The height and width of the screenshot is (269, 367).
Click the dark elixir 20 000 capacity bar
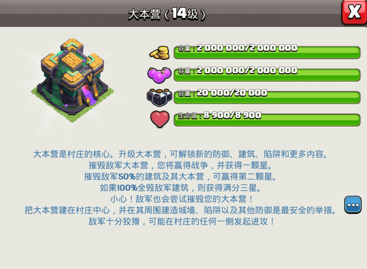point(267,97)
